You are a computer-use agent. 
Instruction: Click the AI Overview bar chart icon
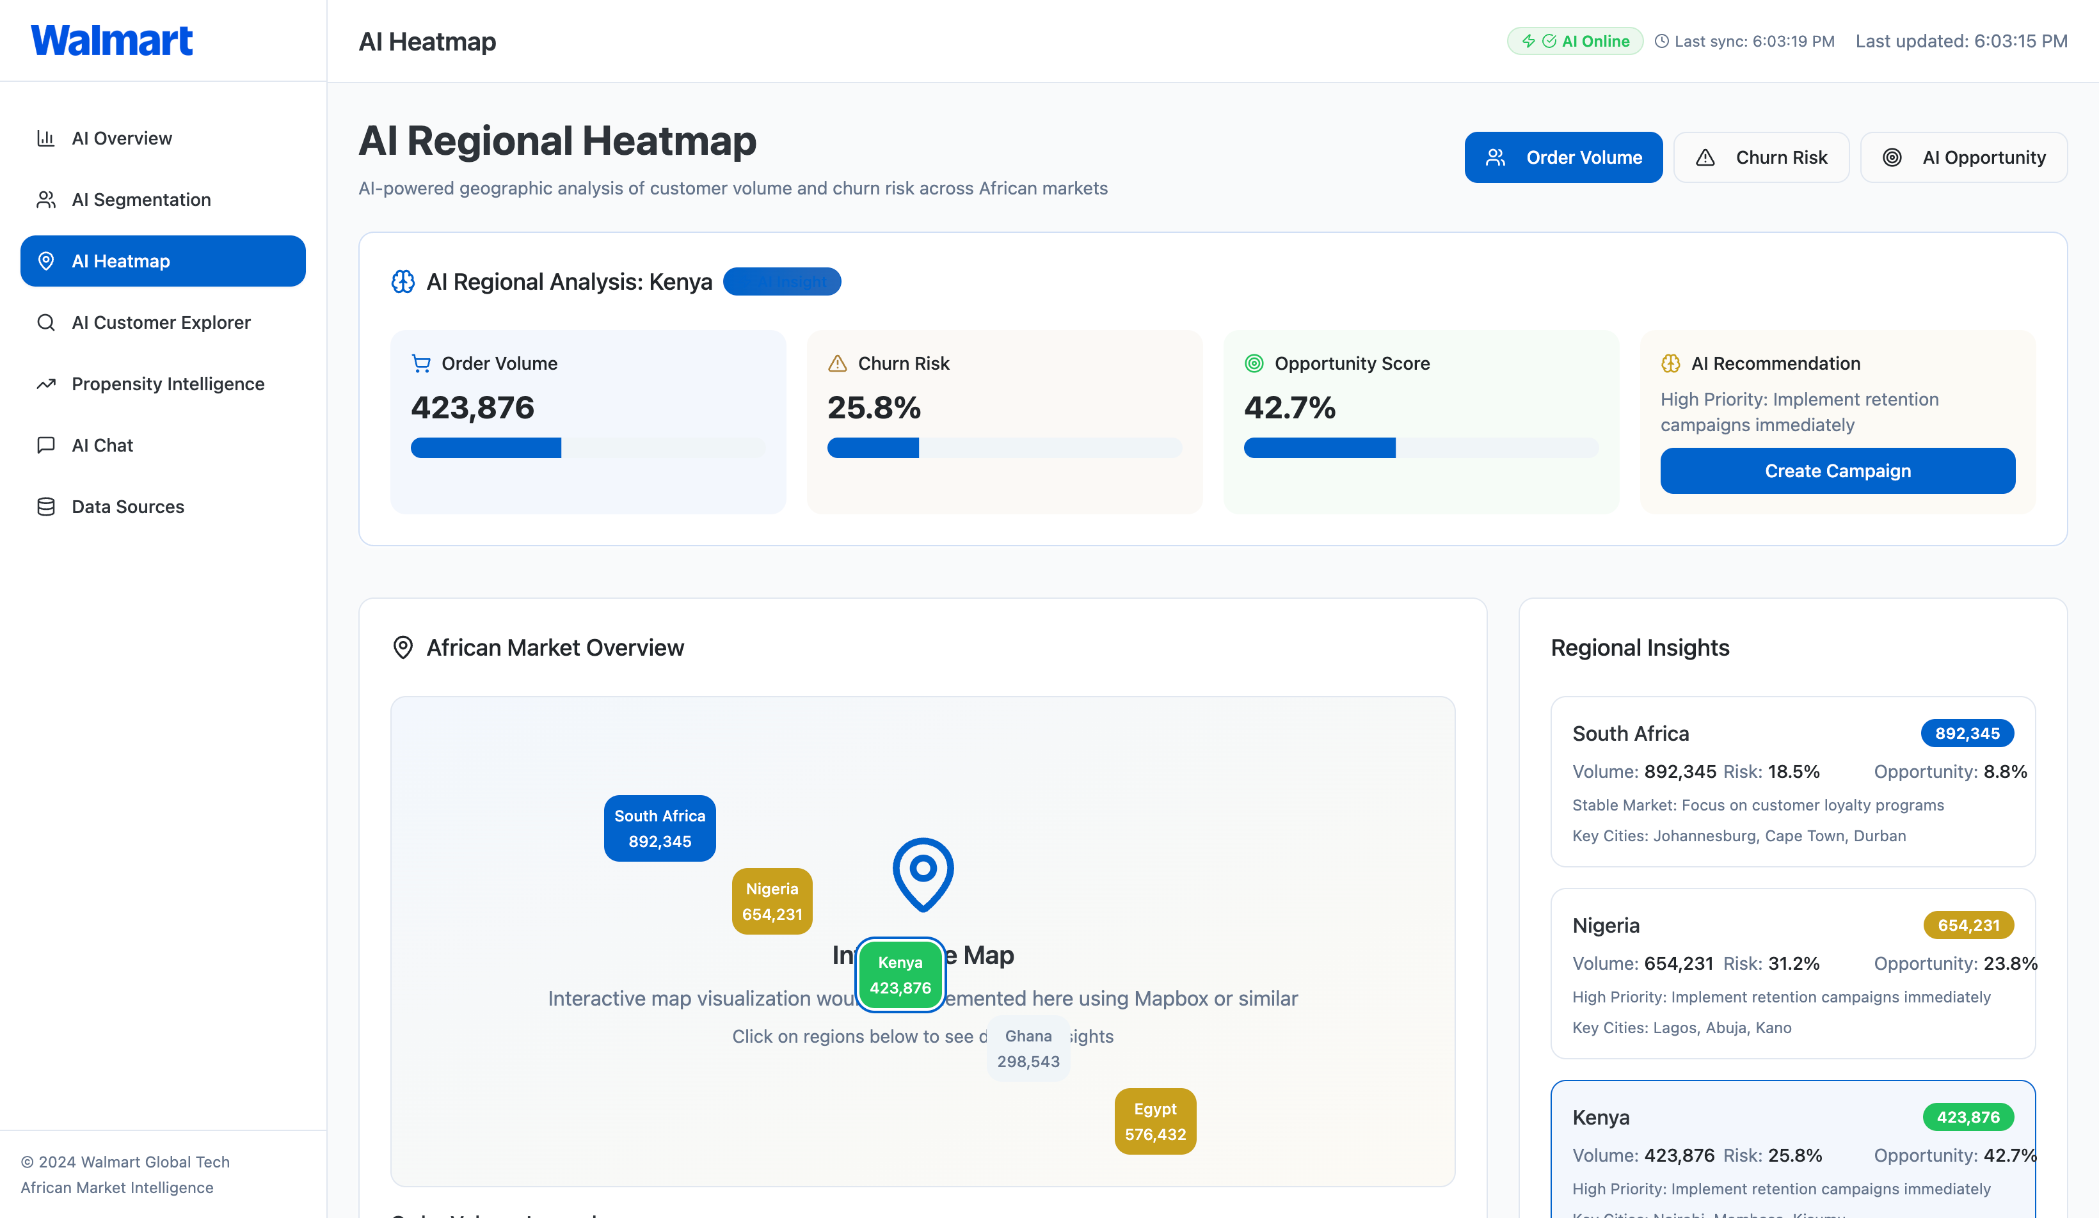[46, 138]
